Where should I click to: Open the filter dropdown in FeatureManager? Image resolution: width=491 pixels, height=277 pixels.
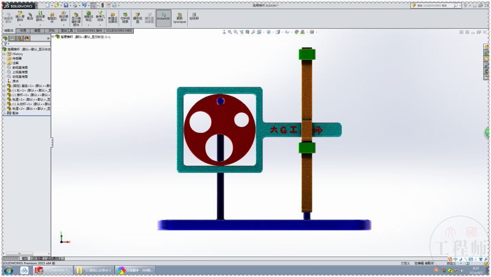point(8,43)
